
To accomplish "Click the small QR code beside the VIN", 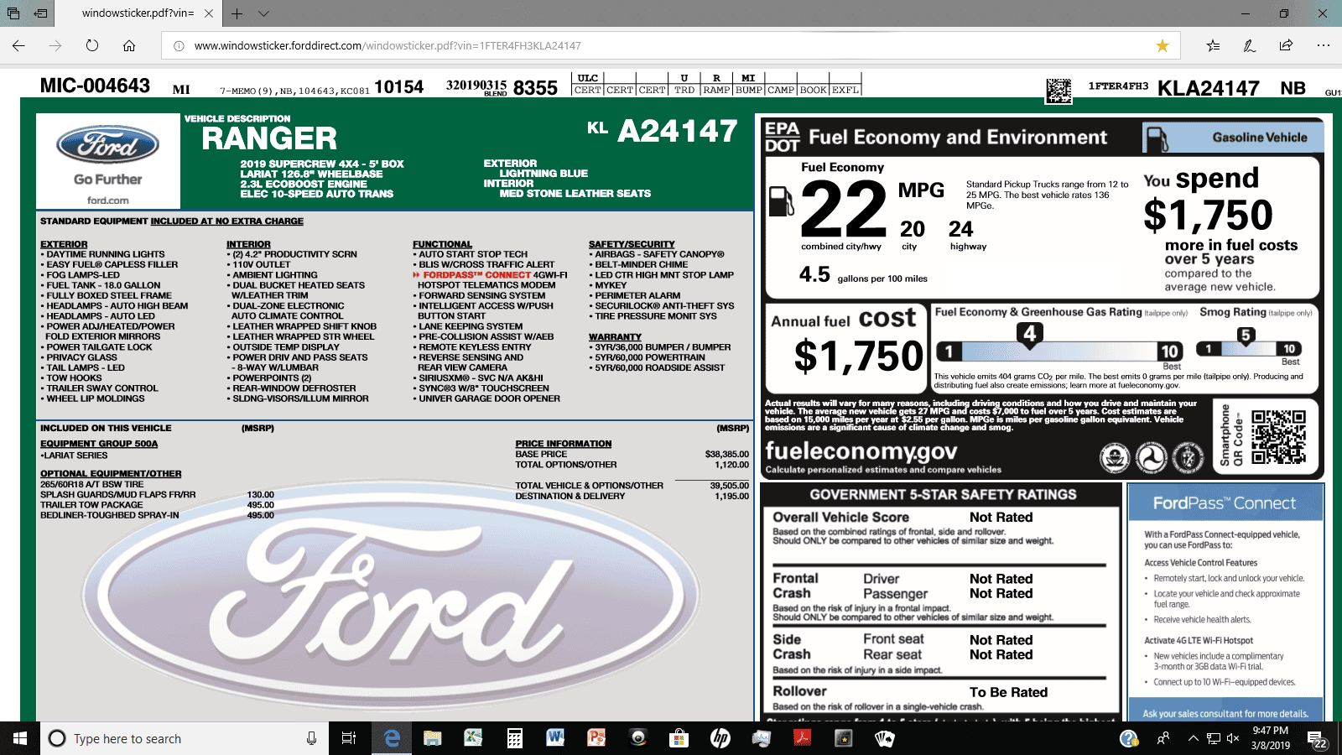I will coord(1059,91).
